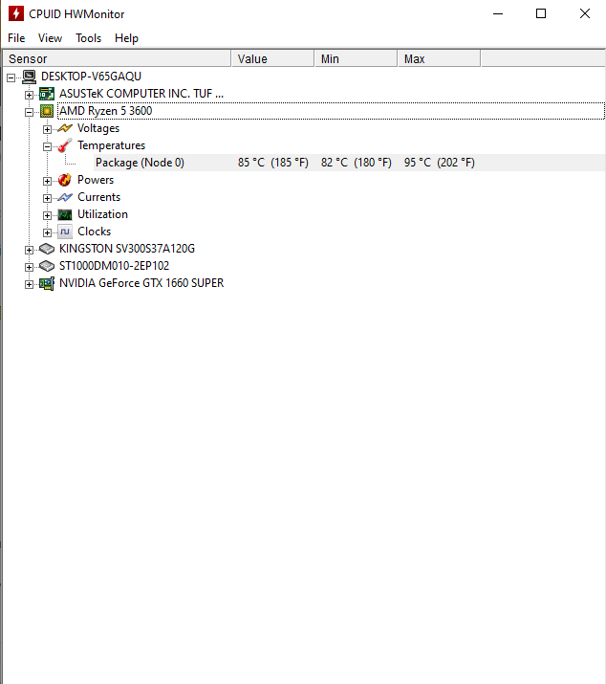This screenshot has width=606, height=684.
Task: Click the Value column header
Action: pyautogui.click(x=273, y=58)
